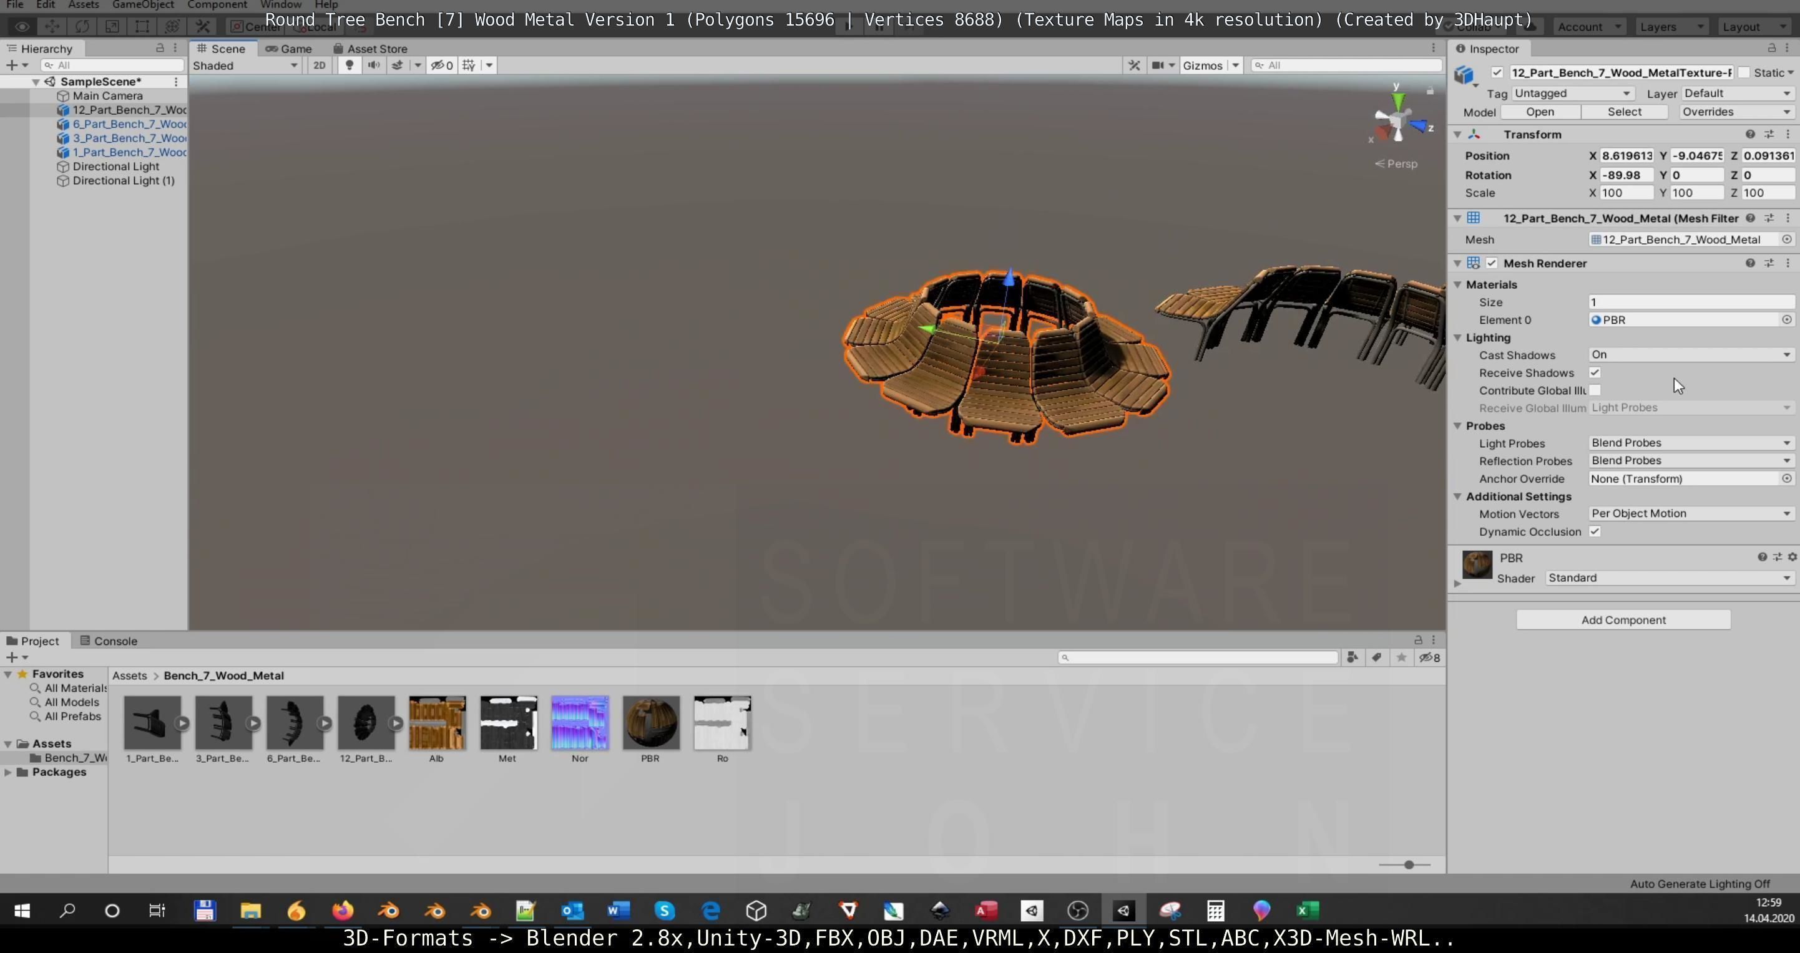Image resolution: width=1800 pixels, height=953 pixels.
Task: Open Mesh Renderer component settings menu
Action: (1788, 263)
